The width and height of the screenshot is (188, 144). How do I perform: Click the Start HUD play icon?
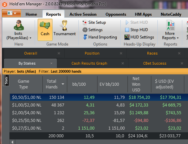pyautogui.click(x=127, y=22)
